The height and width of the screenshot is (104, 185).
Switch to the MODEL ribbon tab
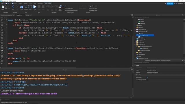tap(25, 3)
